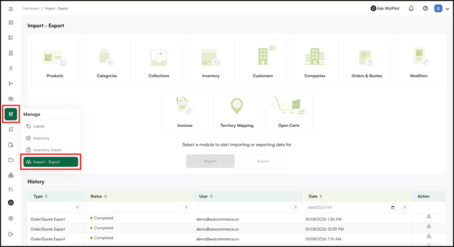
Task: Select Import - Export in Manage menu
Action: pos(51,161)
